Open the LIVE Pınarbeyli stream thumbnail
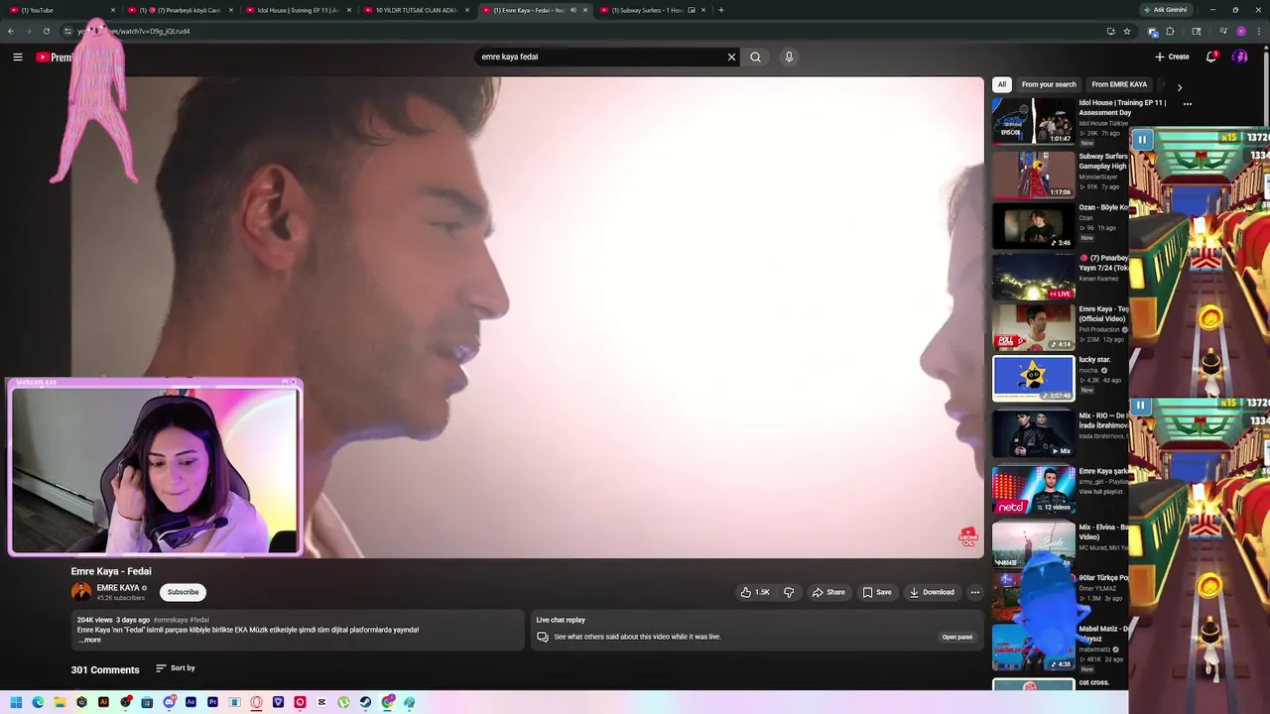 point(1034,277)
